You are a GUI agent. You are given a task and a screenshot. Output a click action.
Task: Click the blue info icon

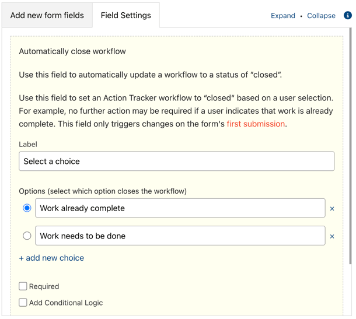point(348,15)
